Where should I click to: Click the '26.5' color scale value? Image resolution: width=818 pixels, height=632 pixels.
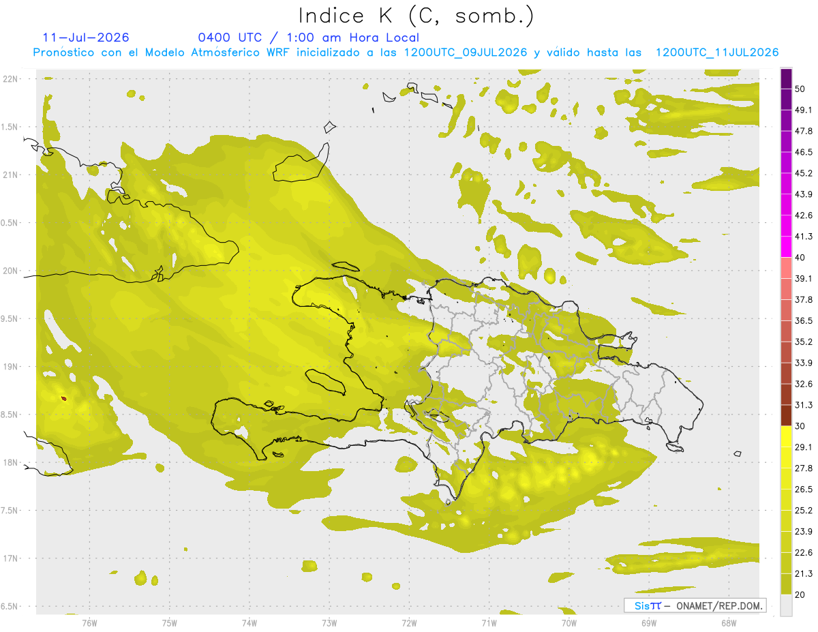point(804,490)
